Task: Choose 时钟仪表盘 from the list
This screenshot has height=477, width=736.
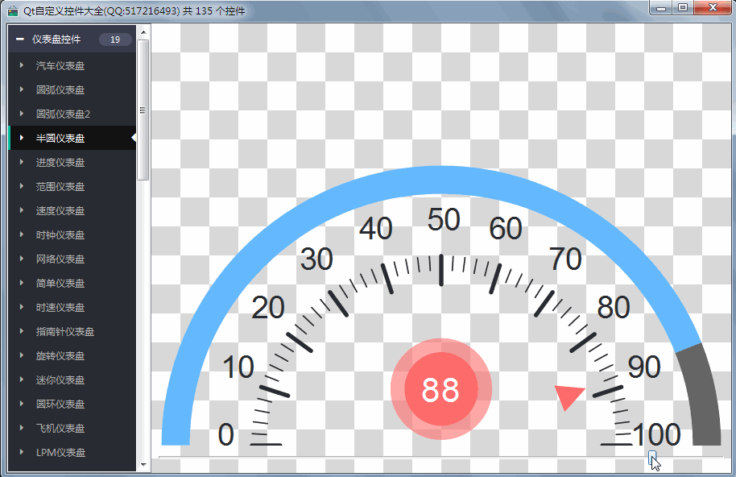Action: (60, 234)
